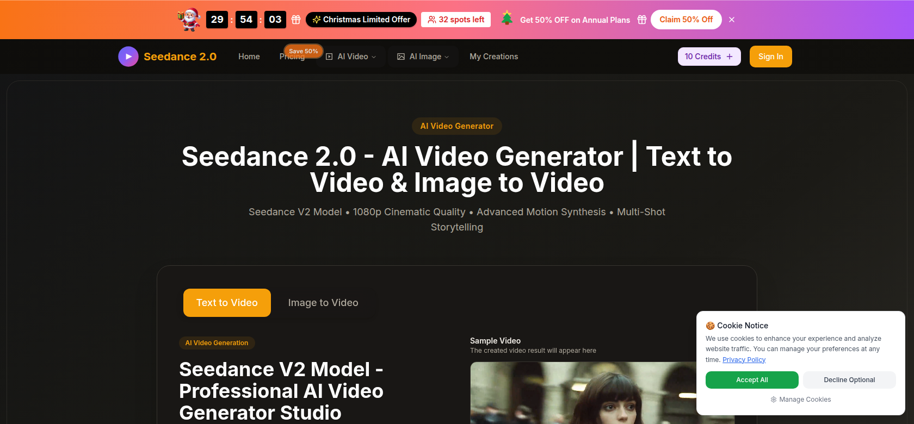Close the Christmas promo banner
Viewport: 914px width, 424px height.
click(x=732, y=20)
